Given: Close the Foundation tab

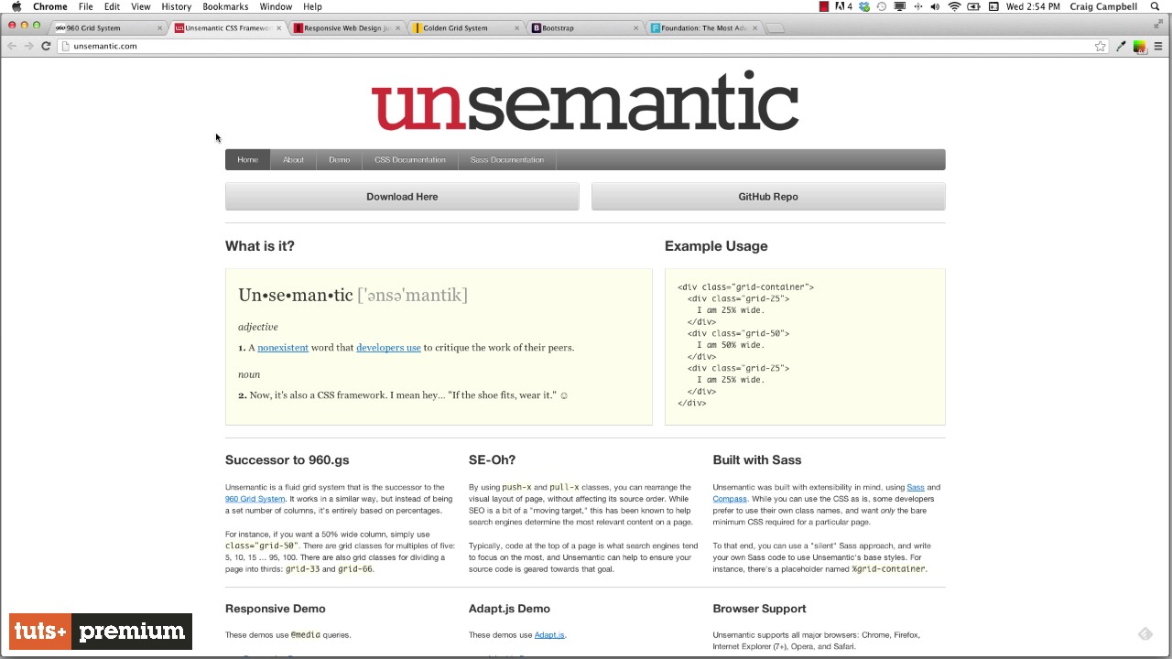Looking at the screenshot, I should [755, 28].
